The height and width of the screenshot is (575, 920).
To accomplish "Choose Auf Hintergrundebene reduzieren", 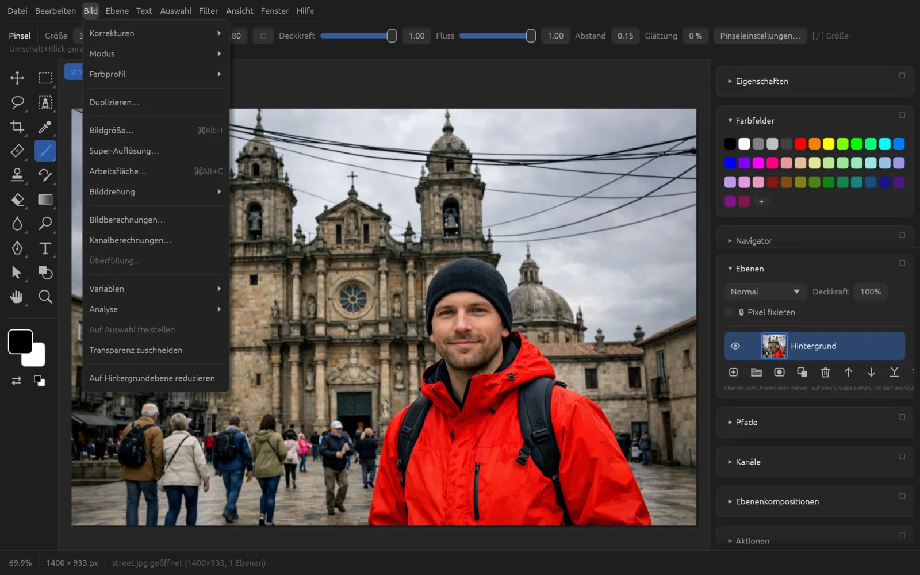I will tap(155, 378).
